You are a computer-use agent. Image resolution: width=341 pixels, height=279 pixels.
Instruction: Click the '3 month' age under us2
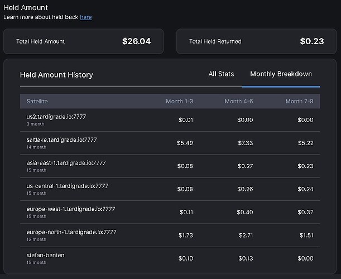coord(36,124)
